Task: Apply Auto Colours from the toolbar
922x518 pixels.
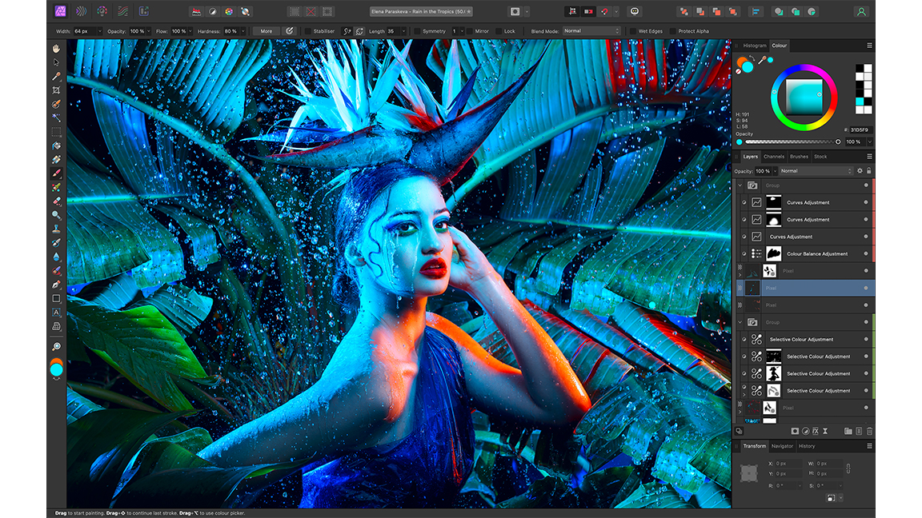Action: click(229, 12)
